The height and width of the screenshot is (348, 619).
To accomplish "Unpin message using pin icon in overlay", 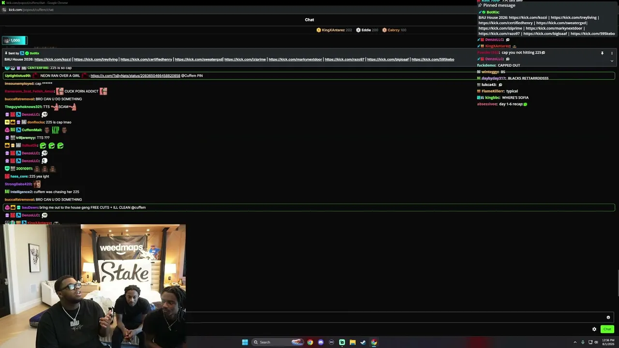I will 602,53.
